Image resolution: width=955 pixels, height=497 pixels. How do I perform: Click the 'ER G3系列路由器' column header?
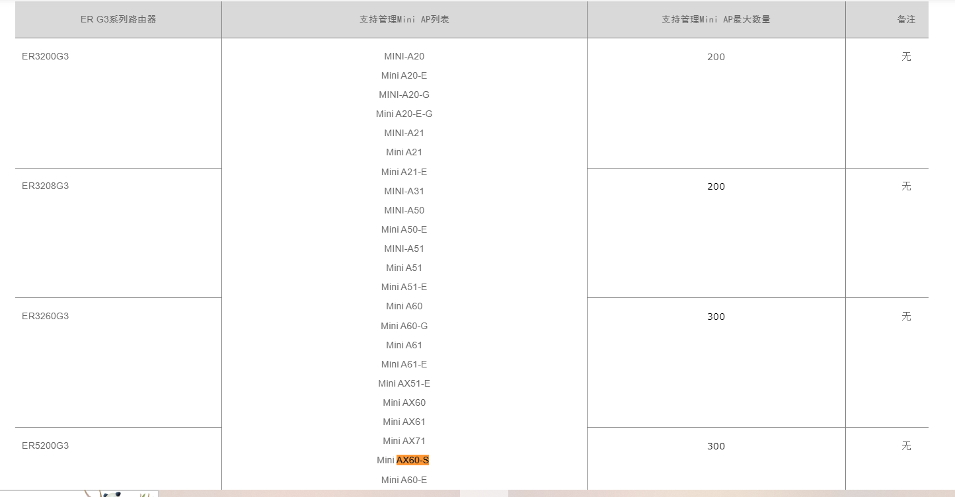(x=118, y=20)
